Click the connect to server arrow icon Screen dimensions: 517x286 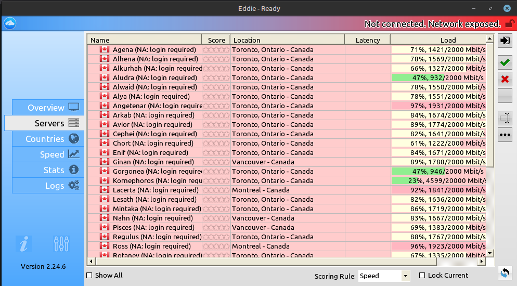505,41
